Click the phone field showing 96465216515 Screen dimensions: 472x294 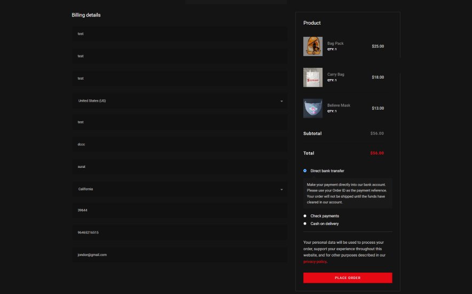pyautogui.click(x=179, y=233)
